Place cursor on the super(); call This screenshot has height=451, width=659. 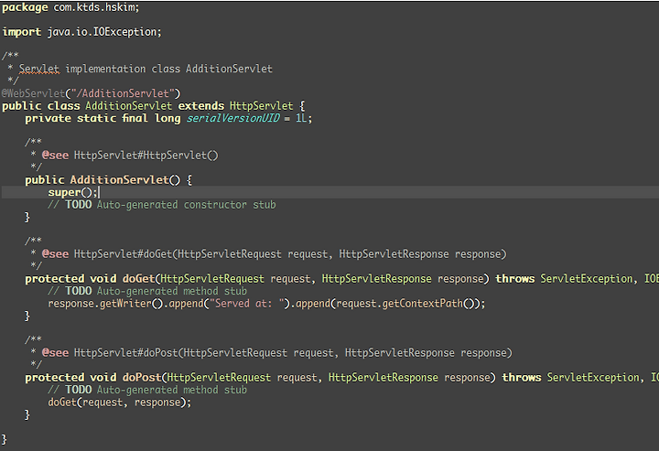click(72, 192)
